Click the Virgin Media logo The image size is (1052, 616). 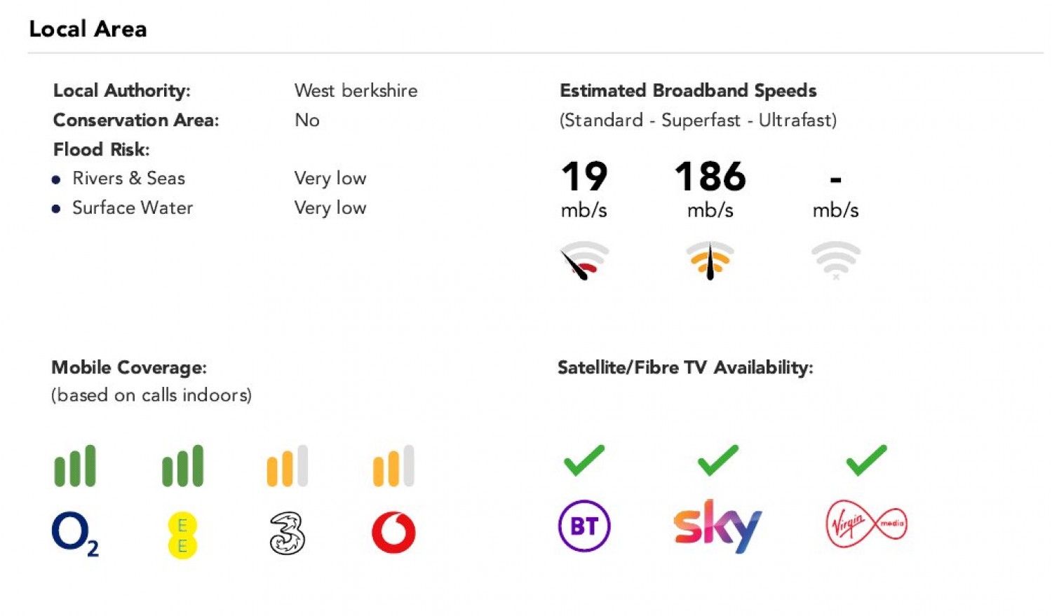coord(867,523)
